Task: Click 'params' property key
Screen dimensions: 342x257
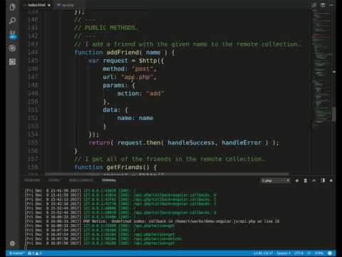Action: coord(114,85)
